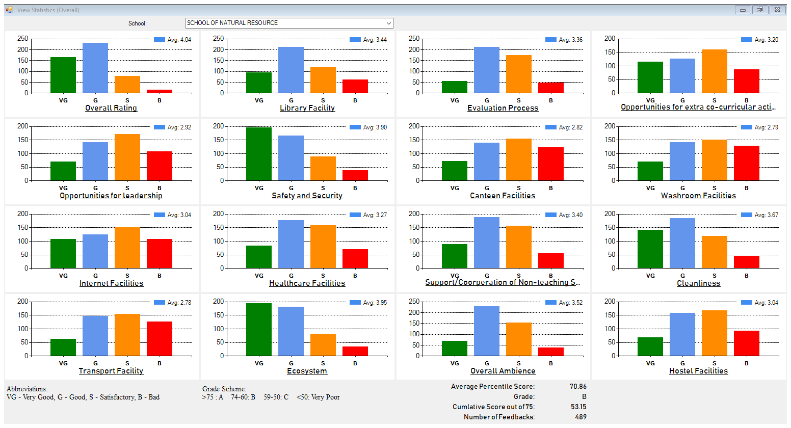791x428 pixels.
Task: Click the Cleanliness chart title
Action: pyautogui.click(x=698, y=283)
